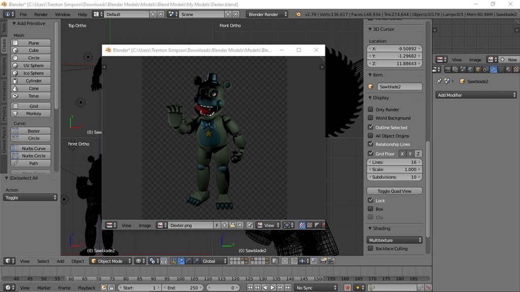520x292 pixels.
Task: Open the Object properties cube tab
Action: click(x=478, y=70)
